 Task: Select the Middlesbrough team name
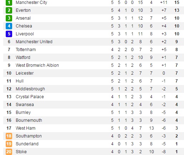[x=30, y=89]
